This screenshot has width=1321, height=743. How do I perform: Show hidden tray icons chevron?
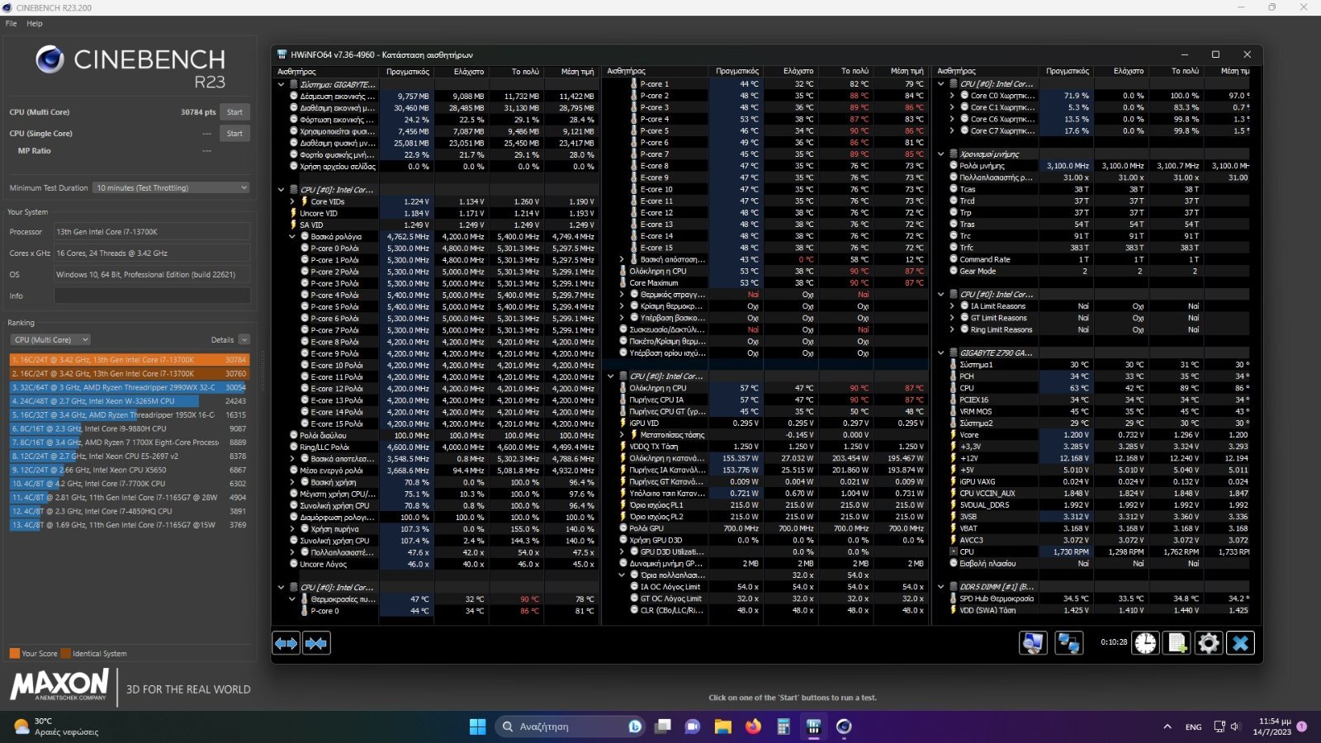(x=1167, y=726)
